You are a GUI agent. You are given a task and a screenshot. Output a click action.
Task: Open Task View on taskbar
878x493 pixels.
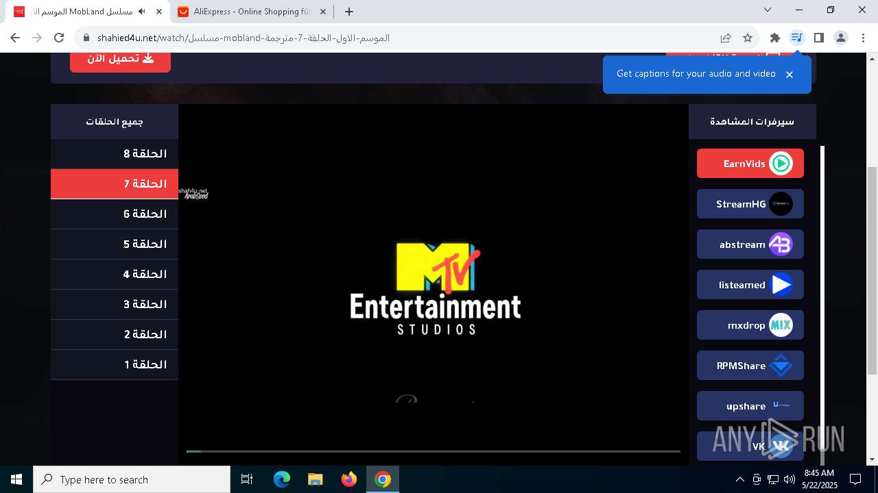(x=247, y=479)
